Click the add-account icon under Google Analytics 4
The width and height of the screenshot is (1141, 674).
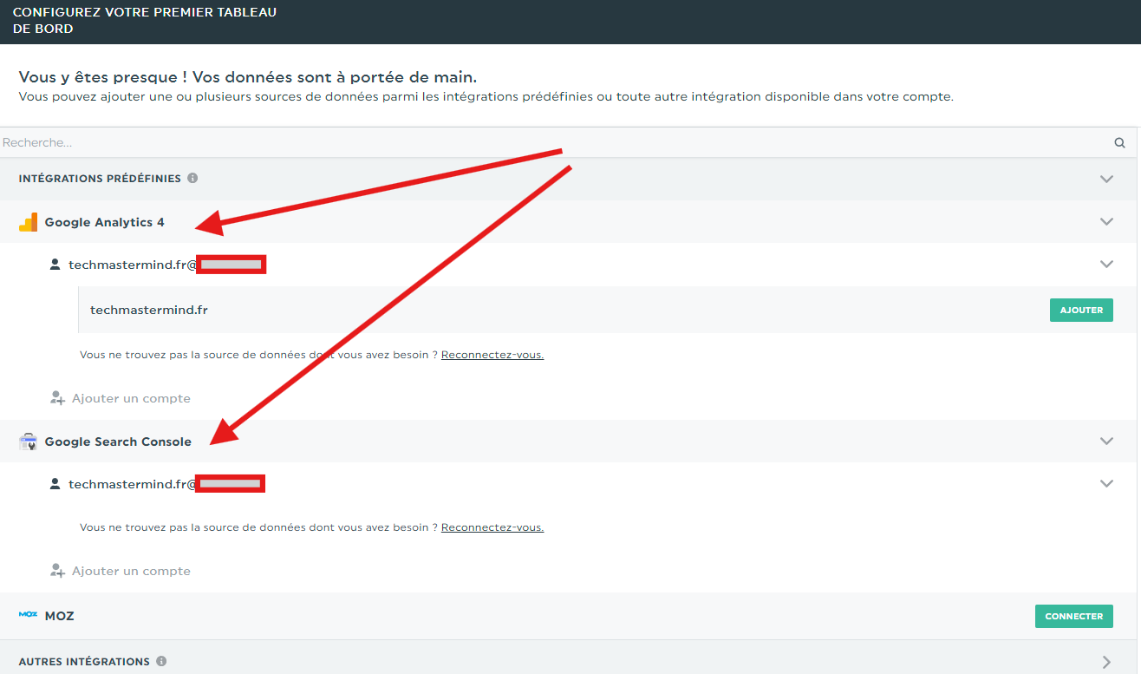click(56, 397)
